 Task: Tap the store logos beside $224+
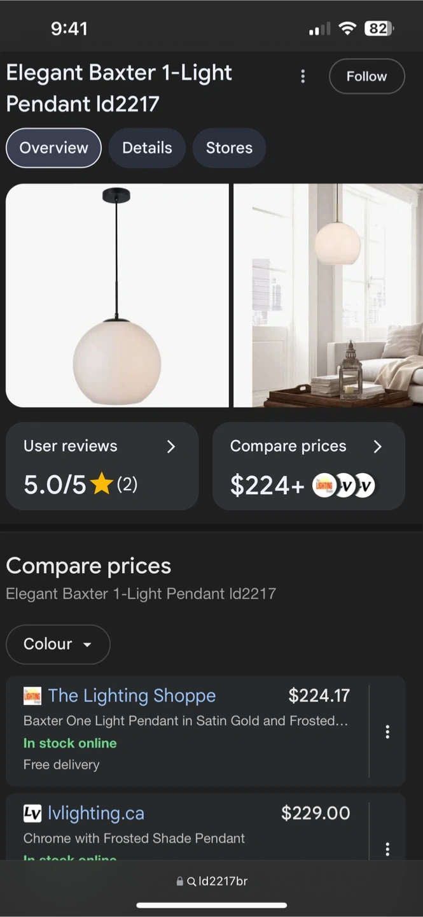pyautogui.click(x=343, y=487)
